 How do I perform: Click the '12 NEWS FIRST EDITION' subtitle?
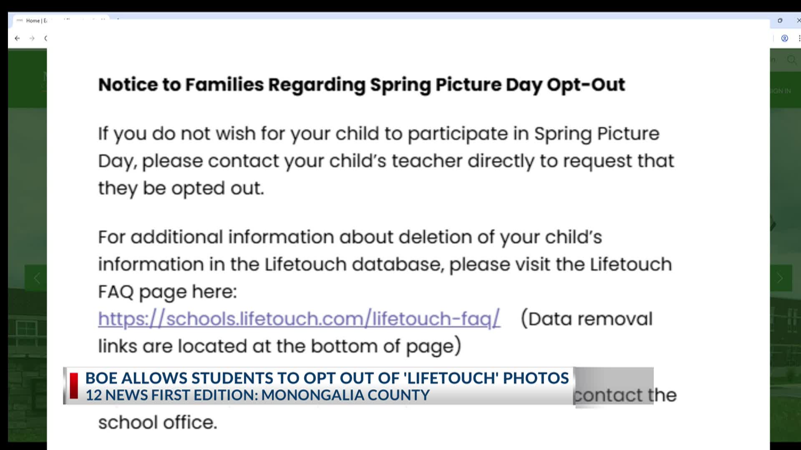(x=257, y=395)
